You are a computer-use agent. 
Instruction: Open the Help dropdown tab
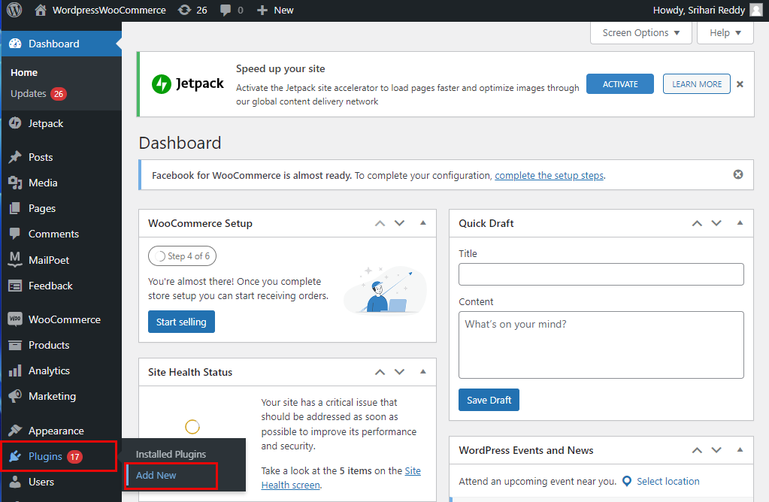click(x=725, y=33)
